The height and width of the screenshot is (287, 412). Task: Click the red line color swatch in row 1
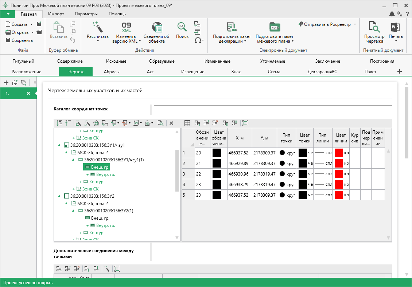click(339, 153)
